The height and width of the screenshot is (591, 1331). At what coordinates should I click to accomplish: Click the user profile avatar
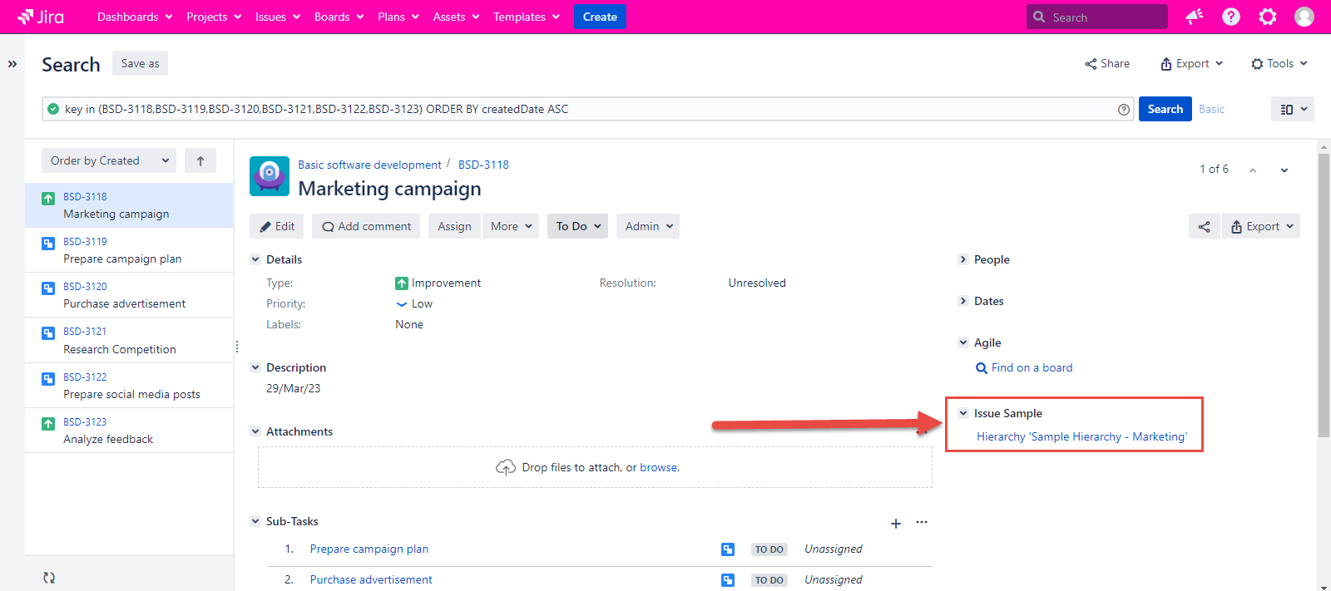1304,17
